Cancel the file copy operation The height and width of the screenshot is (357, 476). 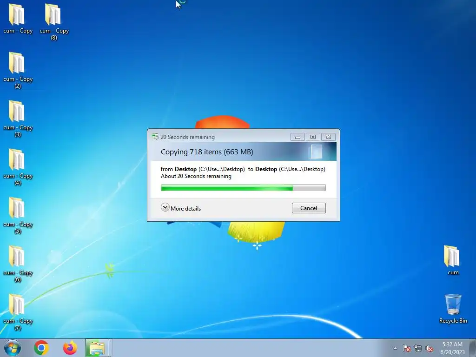(309, 208)
